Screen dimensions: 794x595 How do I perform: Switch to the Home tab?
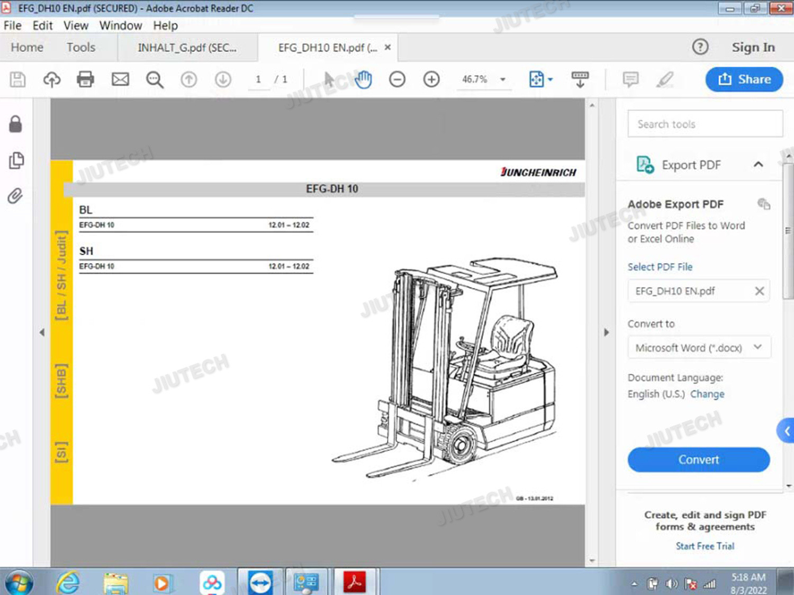click(27, 47)
